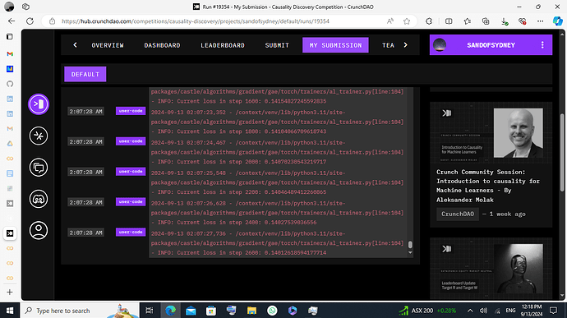Click the SANDOFSYDNEY avatar image
Viewport: 567px width, 318px height.
click(440, 45)
